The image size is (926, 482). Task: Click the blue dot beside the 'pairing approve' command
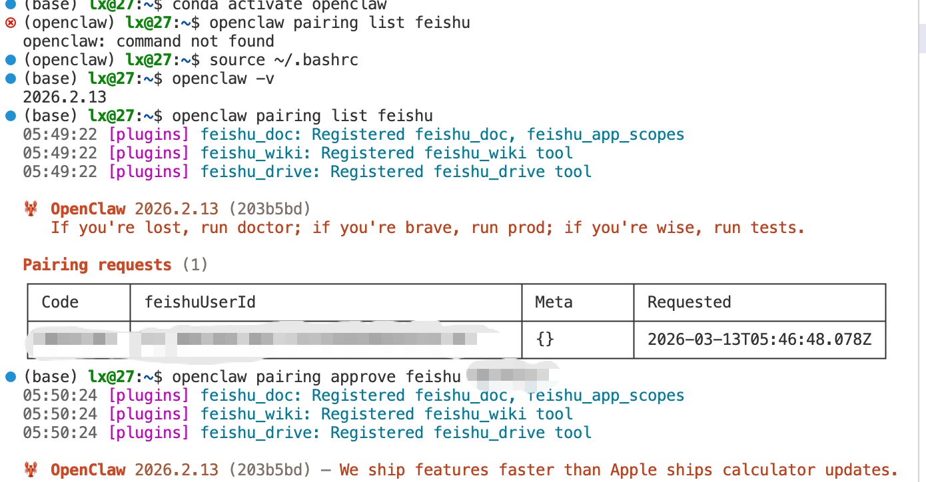(10, 377)
